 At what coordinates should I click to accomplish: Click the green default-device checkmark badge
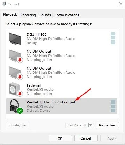(x=20, y=111)
